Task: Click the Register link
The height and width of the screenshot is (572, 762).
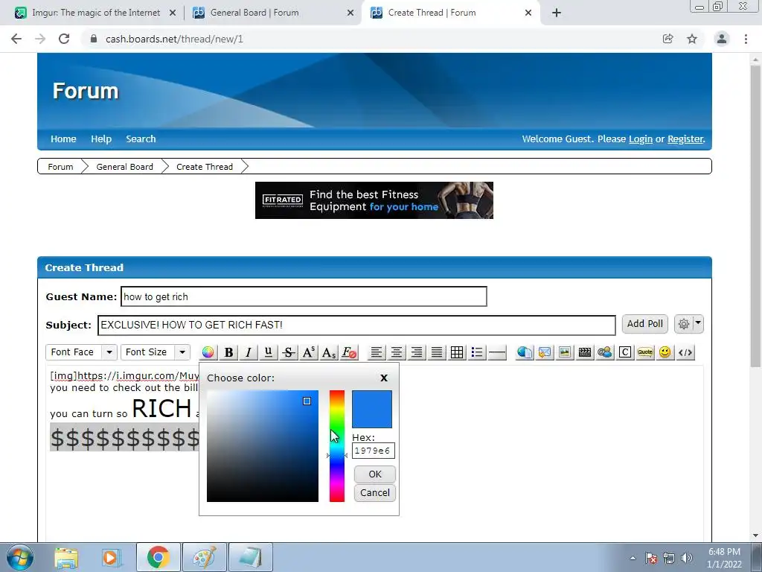Action: click(x=685, y=139)
